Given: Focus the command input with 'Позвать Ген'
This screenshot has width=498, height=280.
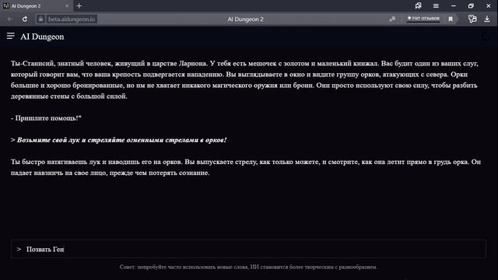Looking at the screenshot, I should [248, 249].
